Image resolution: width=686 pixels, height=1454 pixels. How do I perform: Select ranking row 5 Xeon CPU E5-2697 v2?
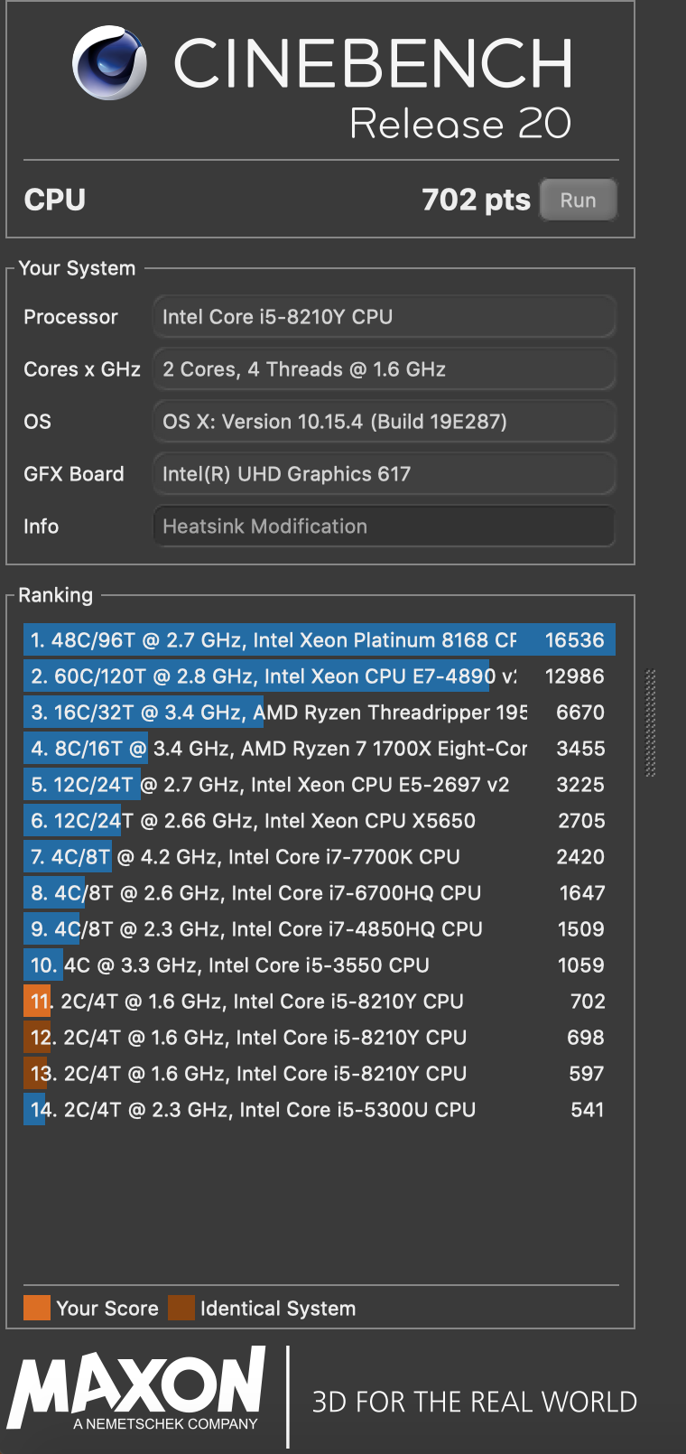[320, 785]
